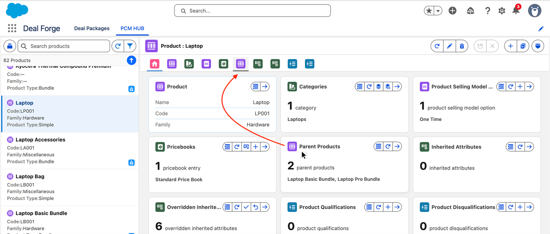Expand Categories card with arrow icon

coord(397,87)
